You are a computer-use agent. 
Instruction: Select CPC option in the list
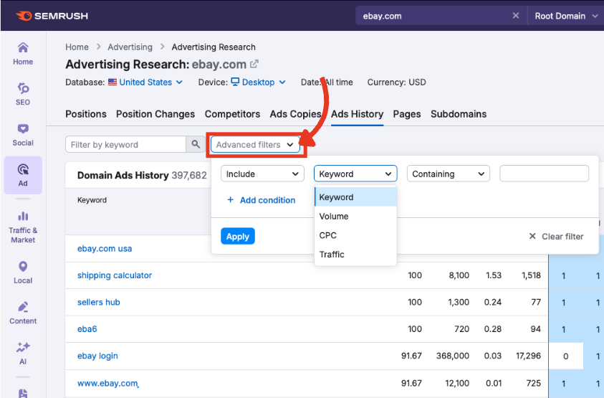[x=355, y=235]
